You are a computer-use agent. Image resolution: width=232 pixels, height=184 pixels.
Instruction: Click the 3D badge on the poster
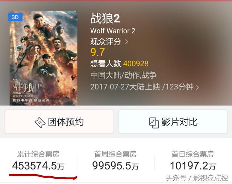click(15, 17)
